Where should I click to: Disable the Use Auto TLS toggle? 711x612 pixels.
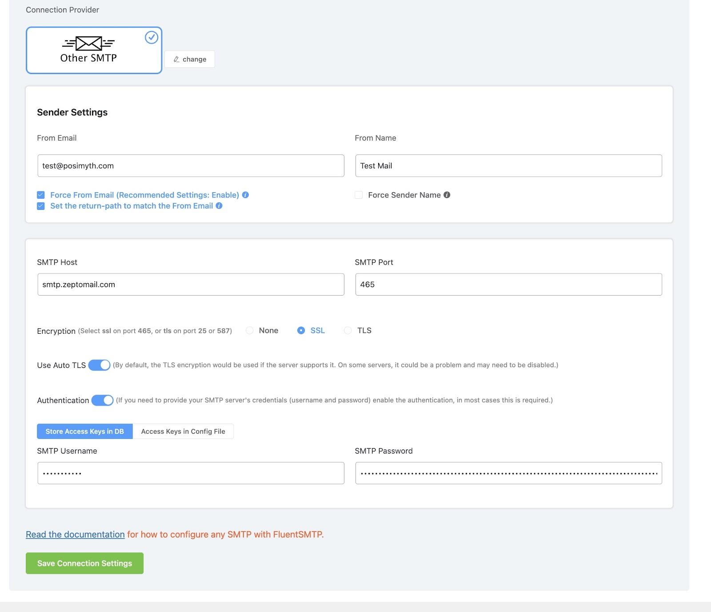[x=100, y=365]
